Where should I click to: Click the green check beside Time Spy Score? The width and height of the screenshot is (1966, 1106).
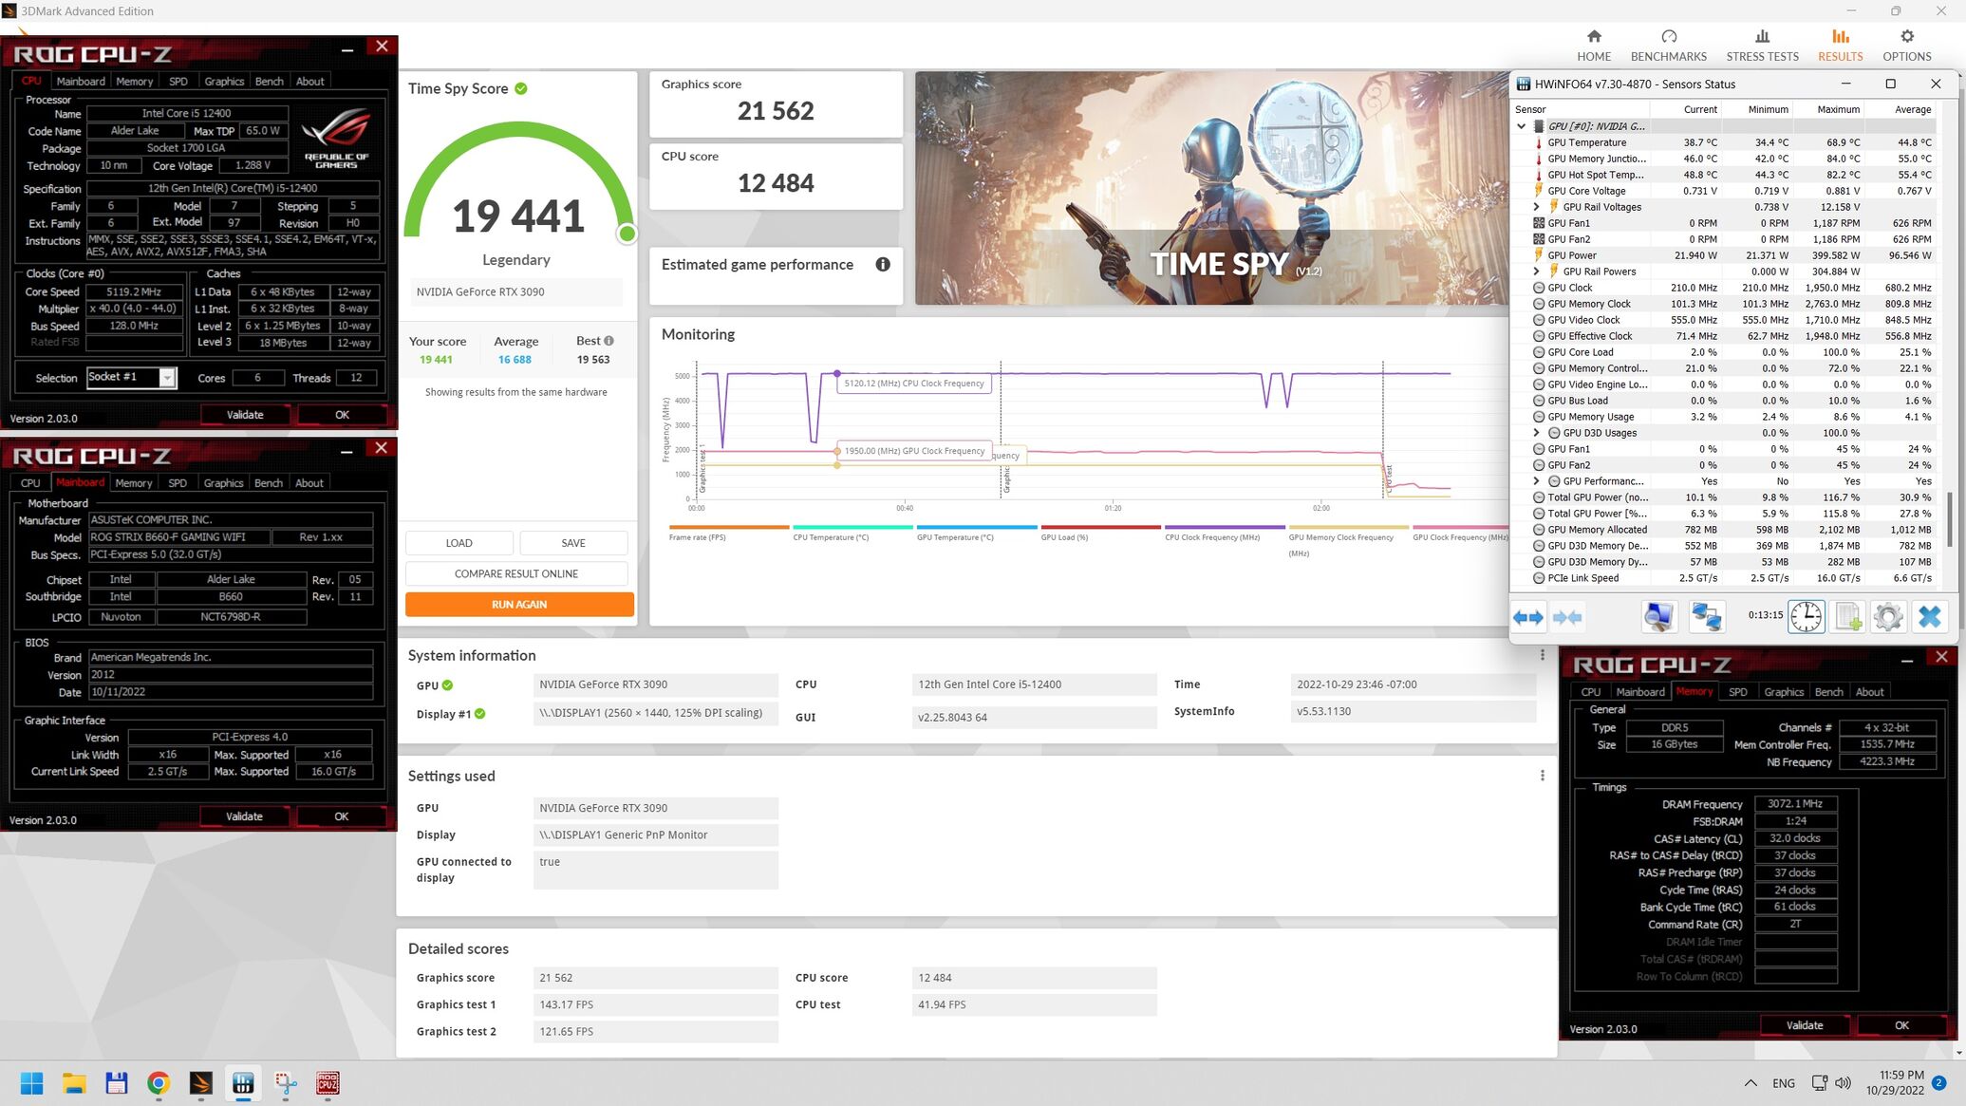(521, 89)
